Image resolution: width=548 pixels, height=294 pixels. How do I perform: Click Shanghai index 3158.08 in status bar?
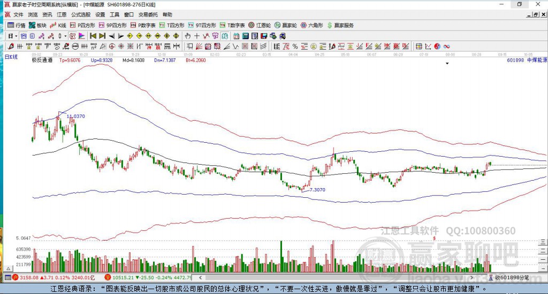click(28, 277)
